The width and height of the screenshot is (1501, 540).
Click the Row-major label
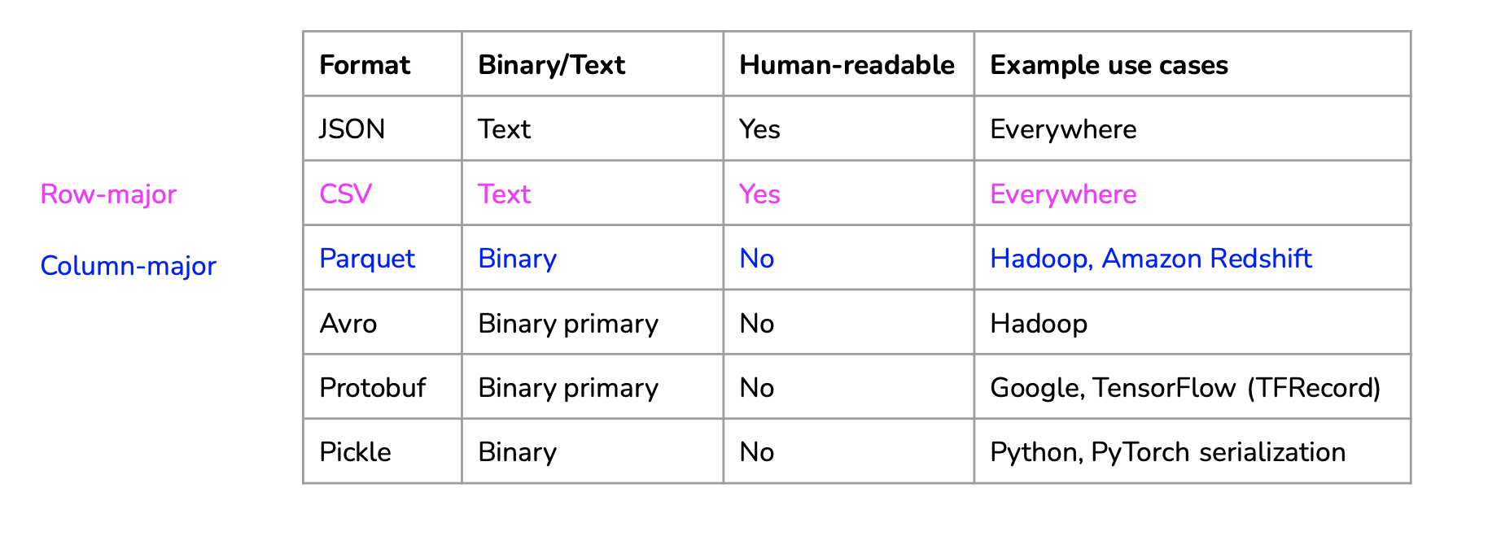pyautogui.click(x=108, y=194)
